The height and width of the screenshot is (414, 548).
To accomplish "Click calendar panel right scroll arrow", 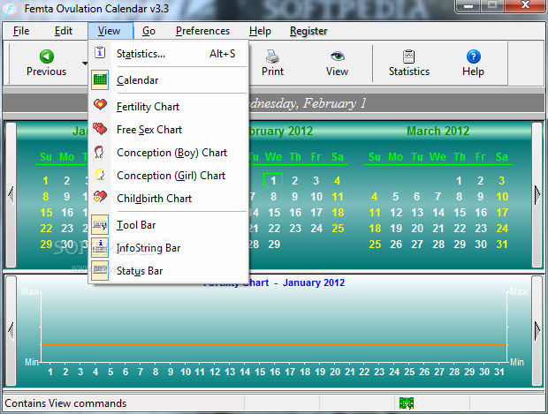I will pyautogui.click(x=537, y=195).
